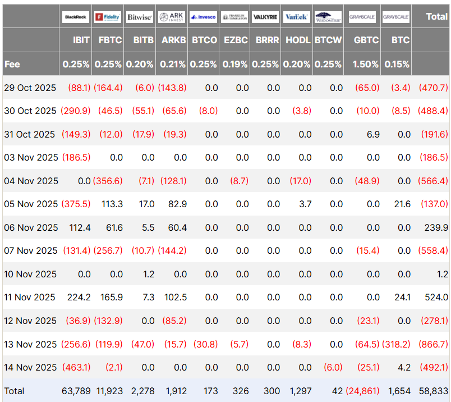The height and width of the screenshot is (402, 451).
Task: Click the HODL ticker column header
Action: pyautogui.click(x=298, y=40)
